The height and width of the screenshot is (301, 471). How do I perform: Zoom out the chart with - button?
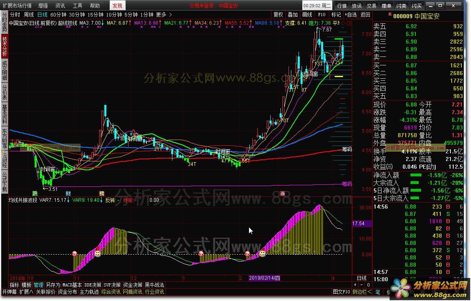pyautogui.click(x=361, y=285)
